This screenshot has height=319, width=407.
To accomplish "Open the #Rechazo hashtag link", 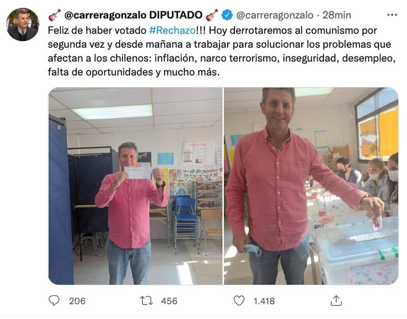I will (172, 31).
